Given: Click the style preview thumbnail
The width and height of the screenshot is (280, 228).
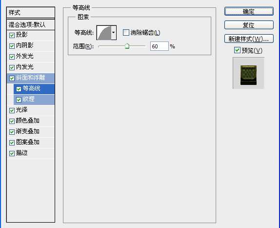Looking at the screenshot, I should coord(248,73).
